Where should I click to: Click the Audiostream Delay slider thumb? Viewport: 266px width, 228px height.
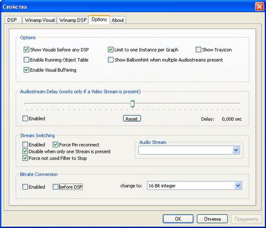[132, 104]
